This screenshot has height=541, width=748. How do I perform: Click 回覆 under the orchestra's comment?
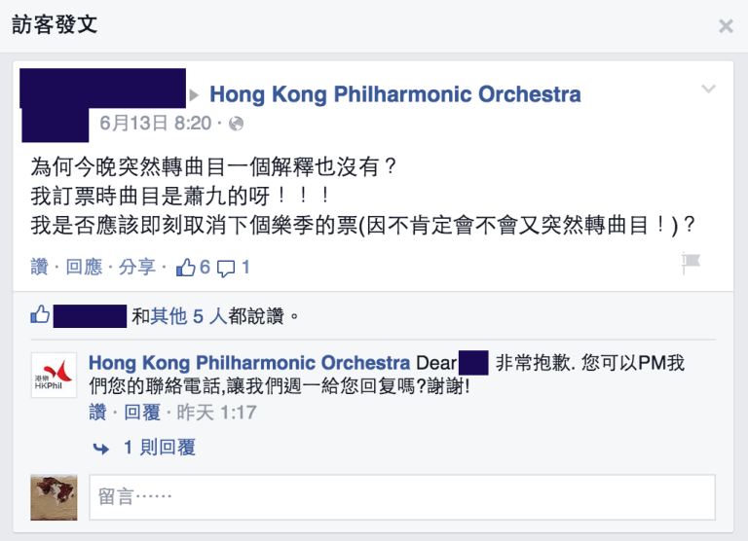pyautogui.click(x=142, y=413)
